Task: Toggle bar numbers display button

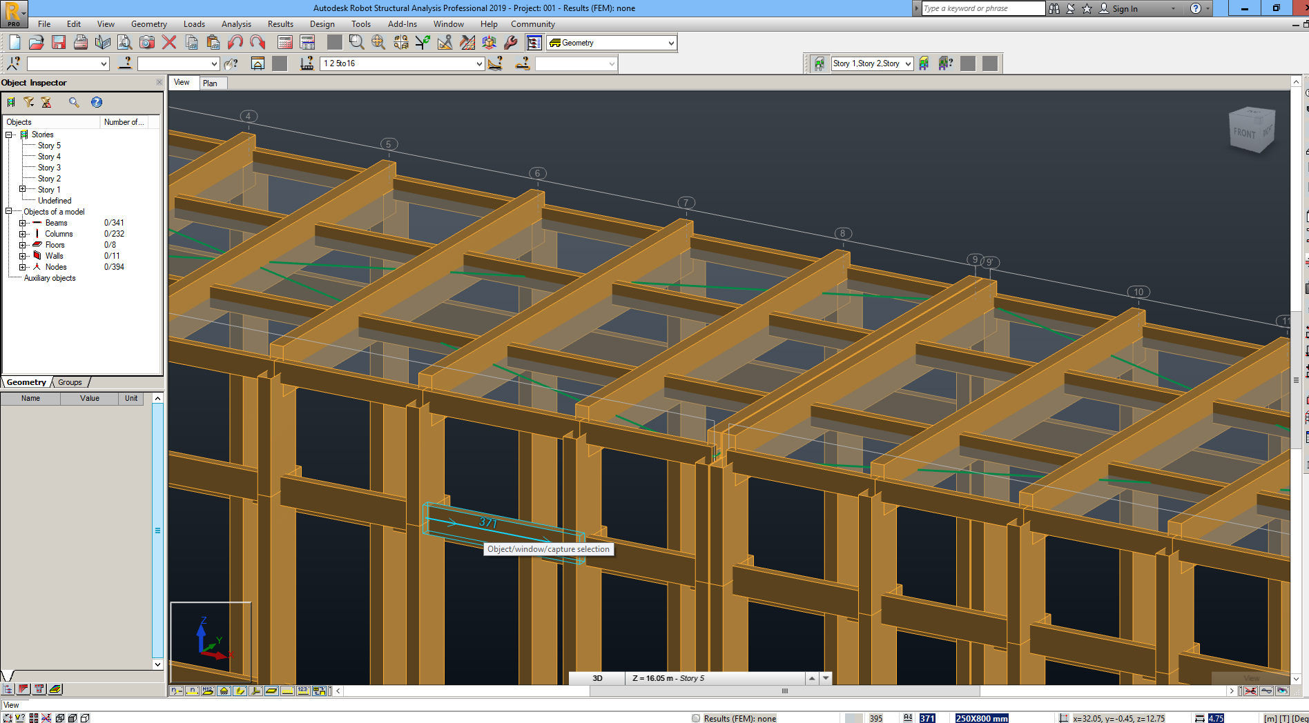Action: (x=193, y=691)
